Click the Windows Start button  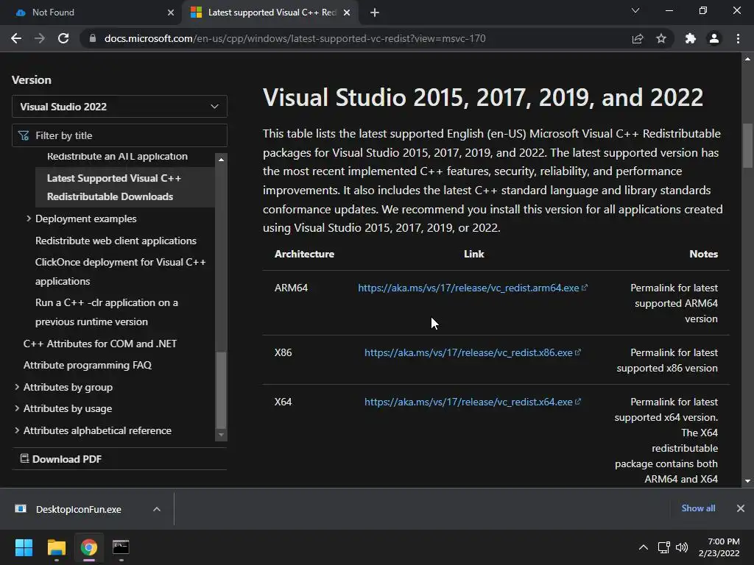click(24, 547)
